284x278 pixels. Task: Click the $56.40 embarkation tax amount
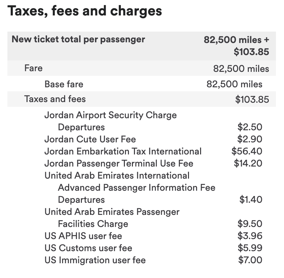247,151
